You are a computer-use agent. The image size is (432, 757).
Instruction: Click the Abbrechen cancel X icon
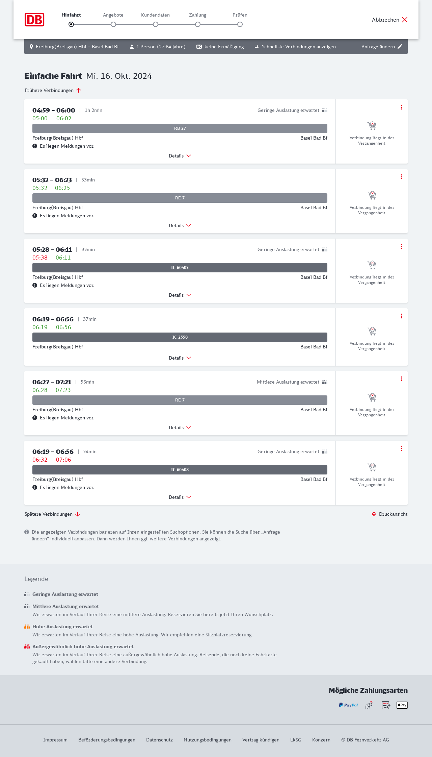click(x=405, y=20)
